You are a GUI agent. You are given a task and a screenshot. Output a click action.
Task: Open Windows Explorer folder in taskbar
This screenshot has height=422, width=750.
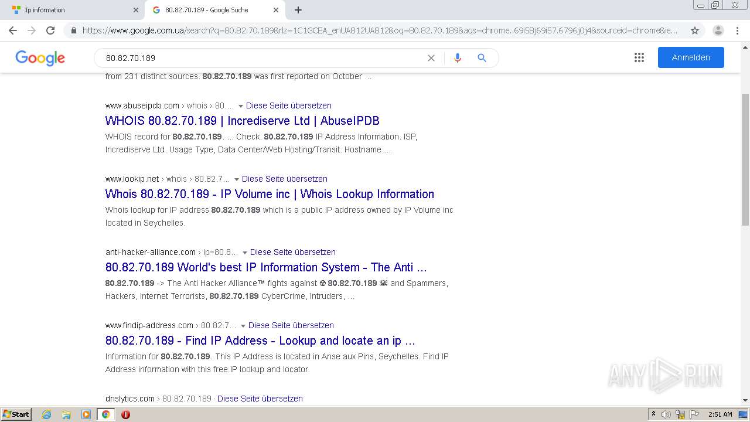[x=66, y=414]
